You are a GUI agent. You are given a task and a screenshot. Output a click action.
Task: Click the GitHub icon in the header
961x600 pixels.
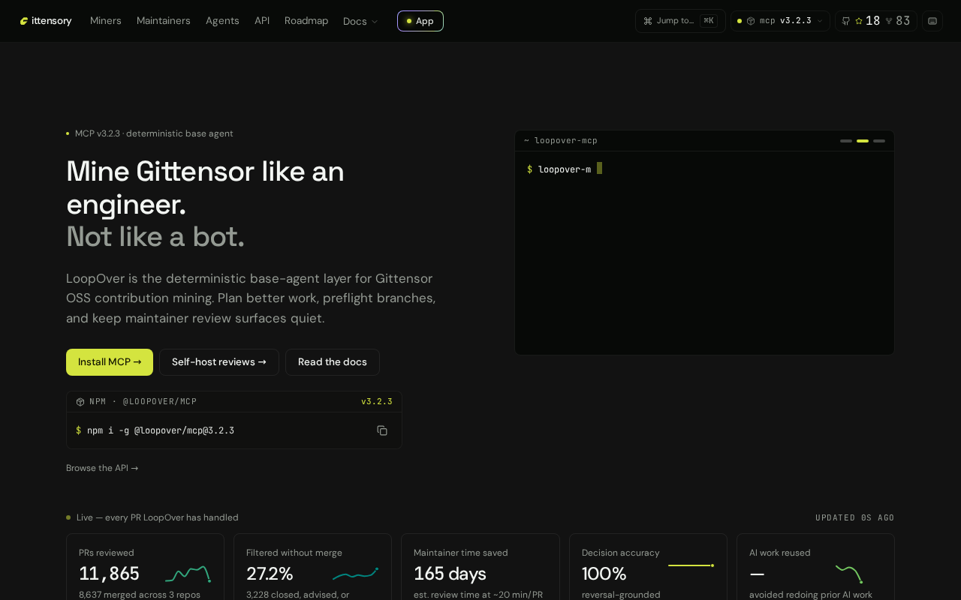point(846,21)
